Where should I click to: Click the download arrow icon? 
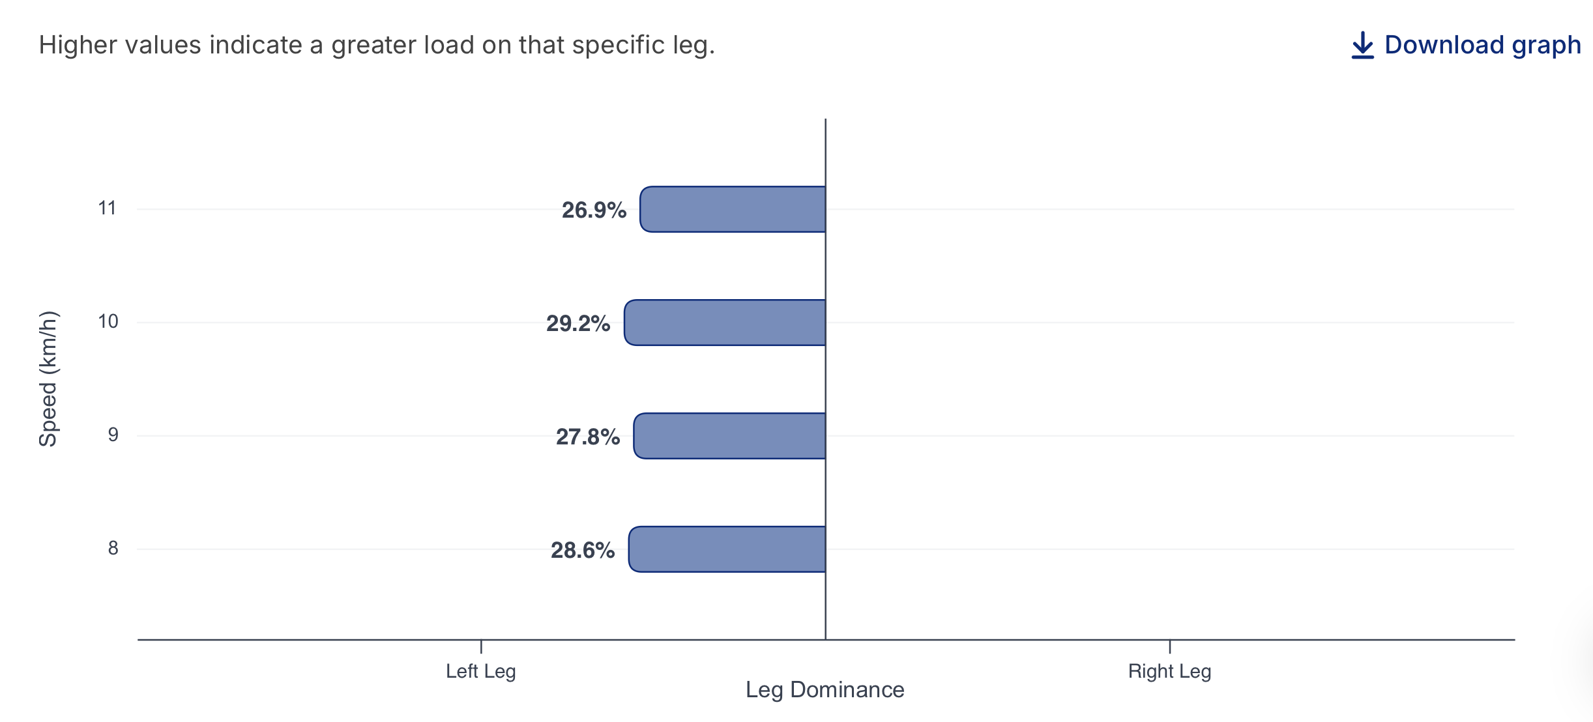(x=1362, y=45)
